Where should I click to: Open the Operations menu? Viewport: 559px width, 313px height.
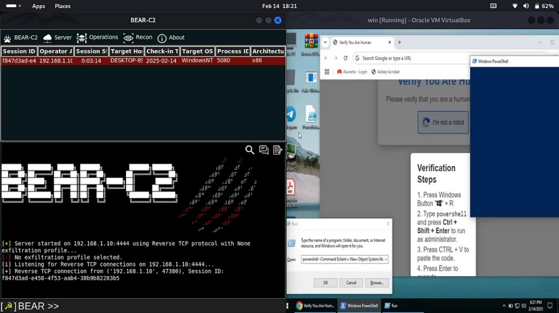[x=97, y=38]
